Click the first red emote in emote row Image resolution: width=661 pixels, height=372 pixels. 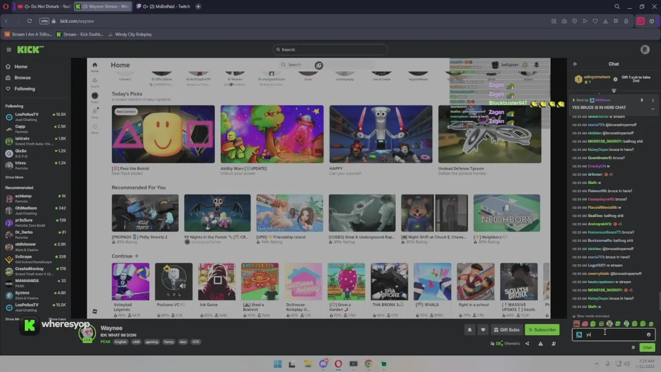click(x=576, y=324)
